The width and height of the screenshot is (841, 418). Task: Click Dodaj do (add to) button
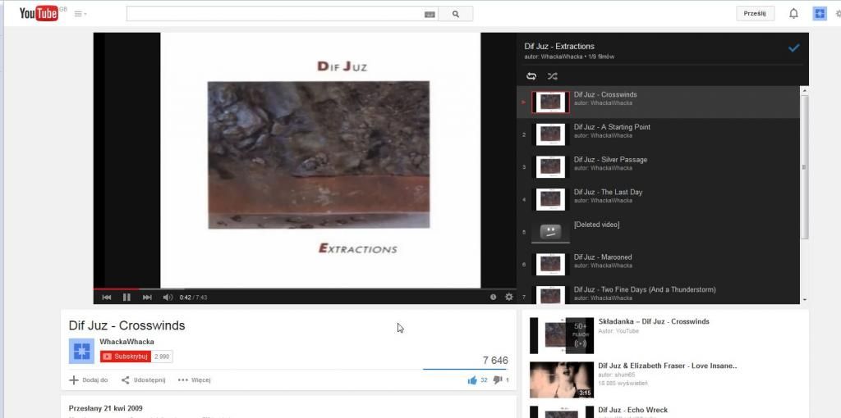coord(89,380)
